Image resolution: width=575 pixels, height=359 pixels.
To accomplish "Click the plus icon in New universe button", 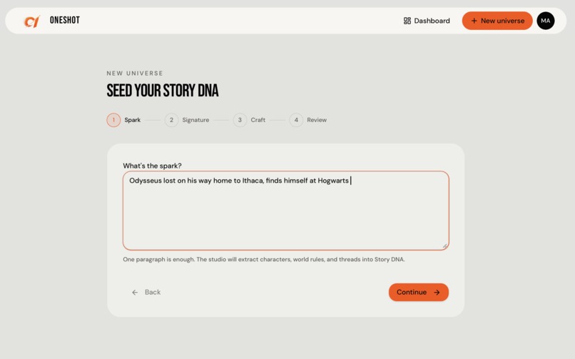I will pos(474,21).
